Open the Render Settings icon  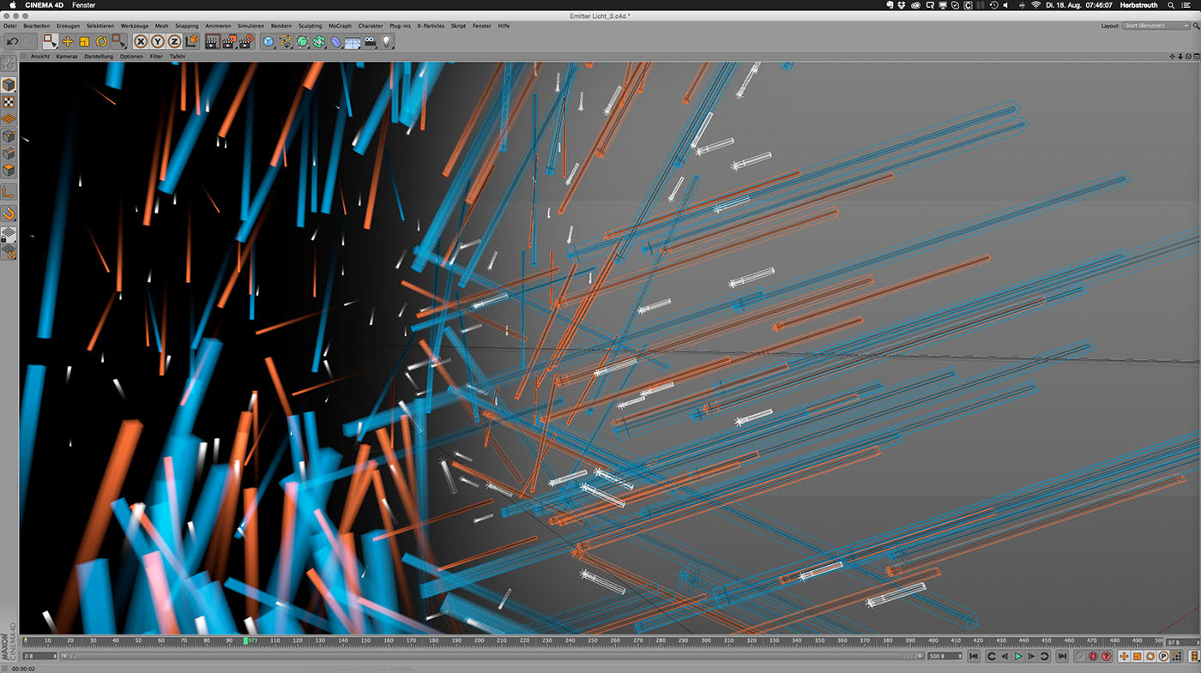pos(246,41)
